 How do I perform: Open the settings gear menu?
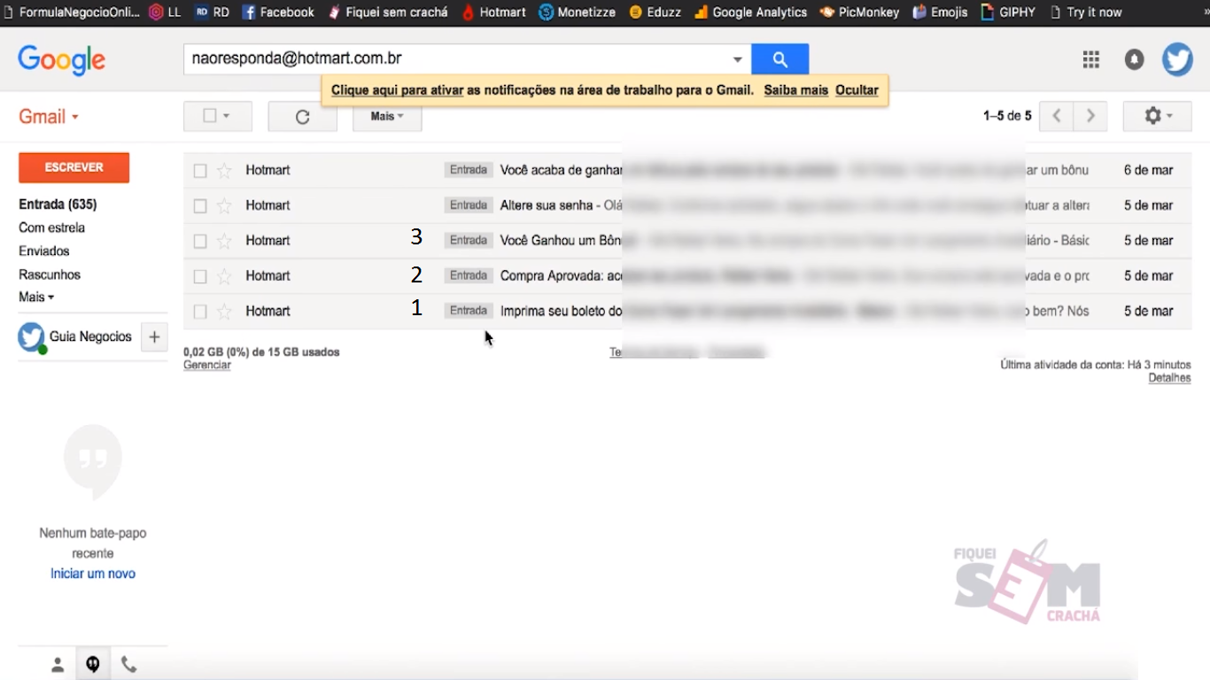(1157, 116)
